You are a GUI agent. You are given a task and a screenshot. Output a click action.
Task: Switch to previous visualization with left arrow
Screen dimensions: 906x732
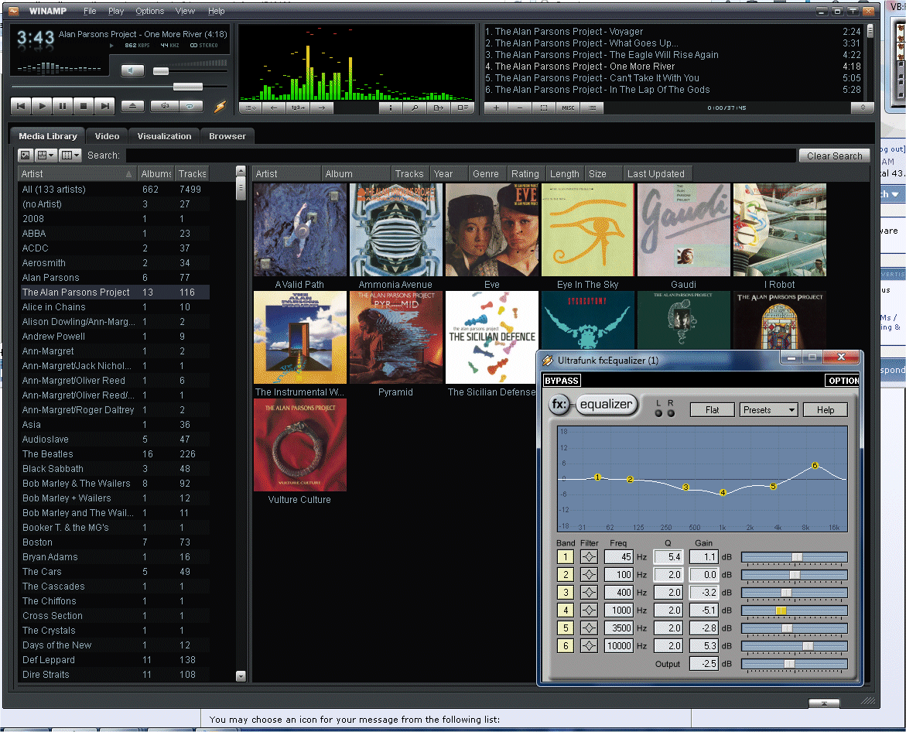click(274, 108)
